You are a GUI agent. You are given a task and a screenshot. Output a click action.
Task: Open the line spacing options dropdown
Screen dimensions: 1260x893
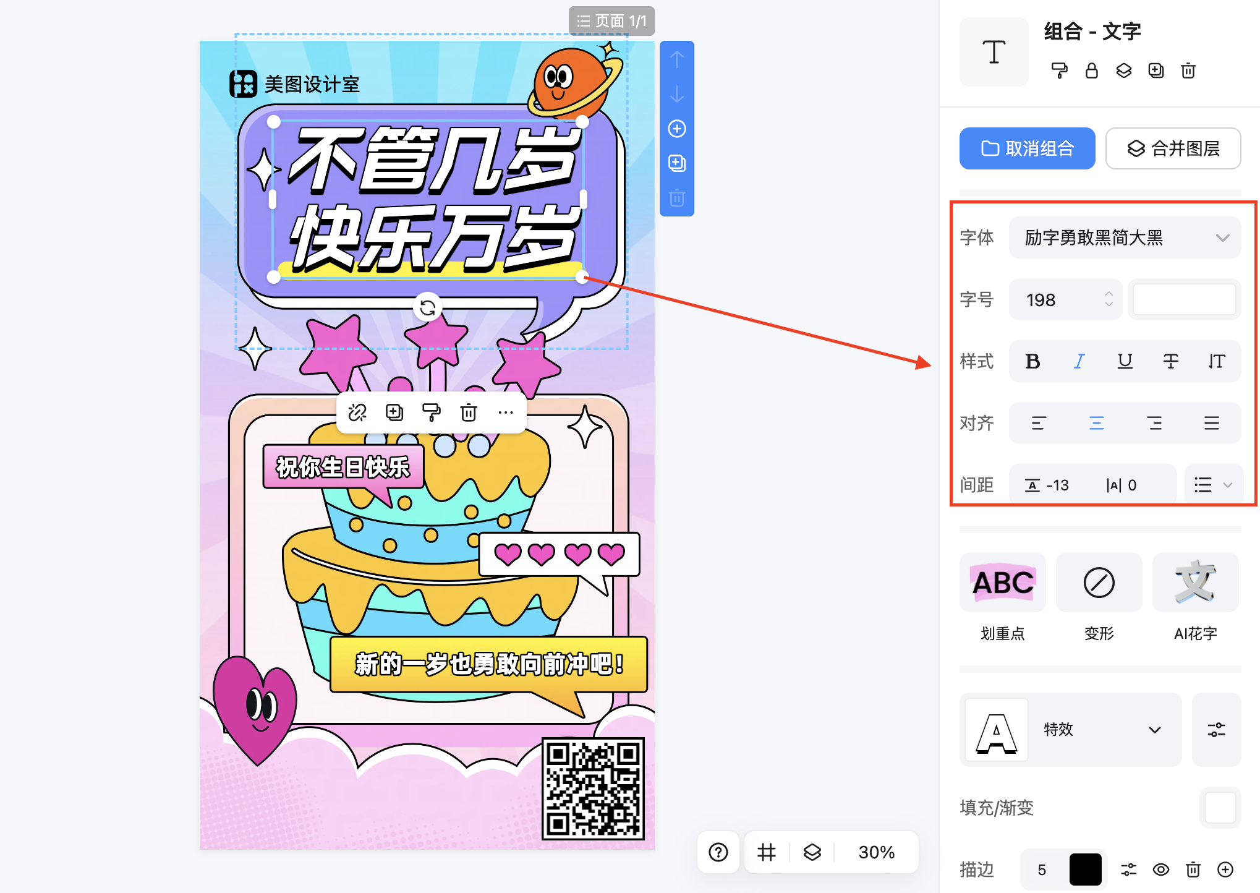click(1213, 484)
